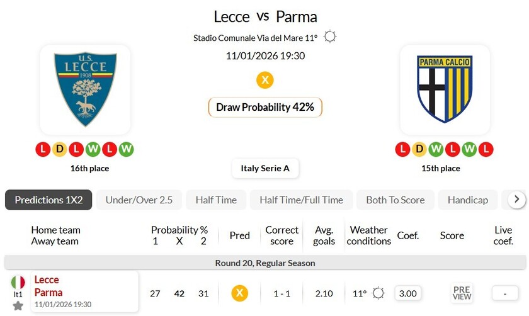Click the Lecce club crest logo
Image resolution: width=529 pixels, height=316 pixels.
[x=85, y=89]
